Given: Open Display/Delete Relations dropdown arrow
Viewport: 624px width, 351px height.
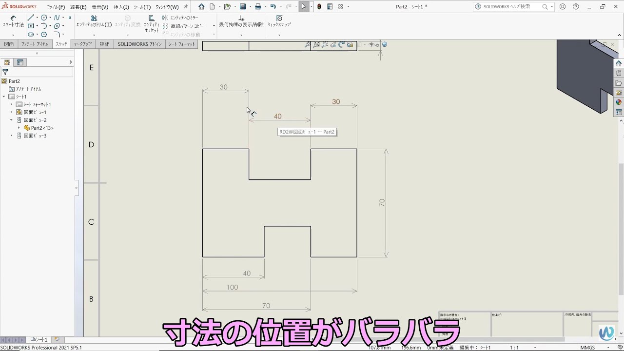Looking at the screenshot, I should [x=241, y=35].
